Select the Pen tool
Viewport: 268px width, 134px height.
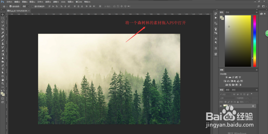(x=3, y=65)
